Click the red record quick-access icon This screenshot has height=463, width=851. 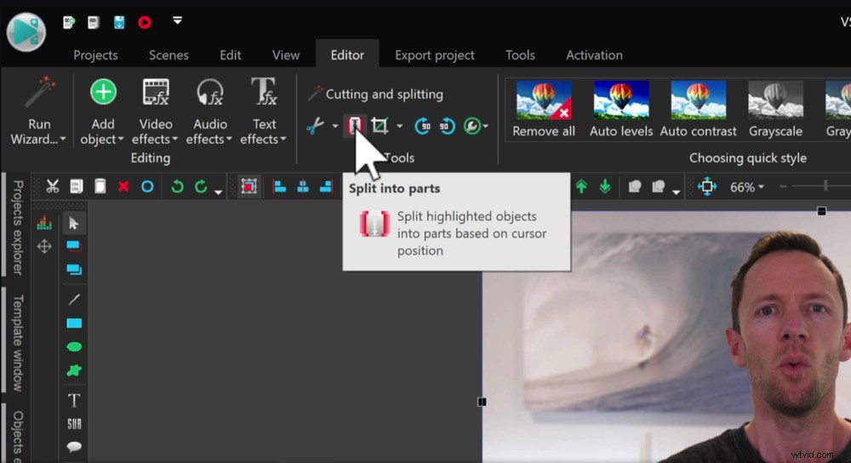[145, 22]
